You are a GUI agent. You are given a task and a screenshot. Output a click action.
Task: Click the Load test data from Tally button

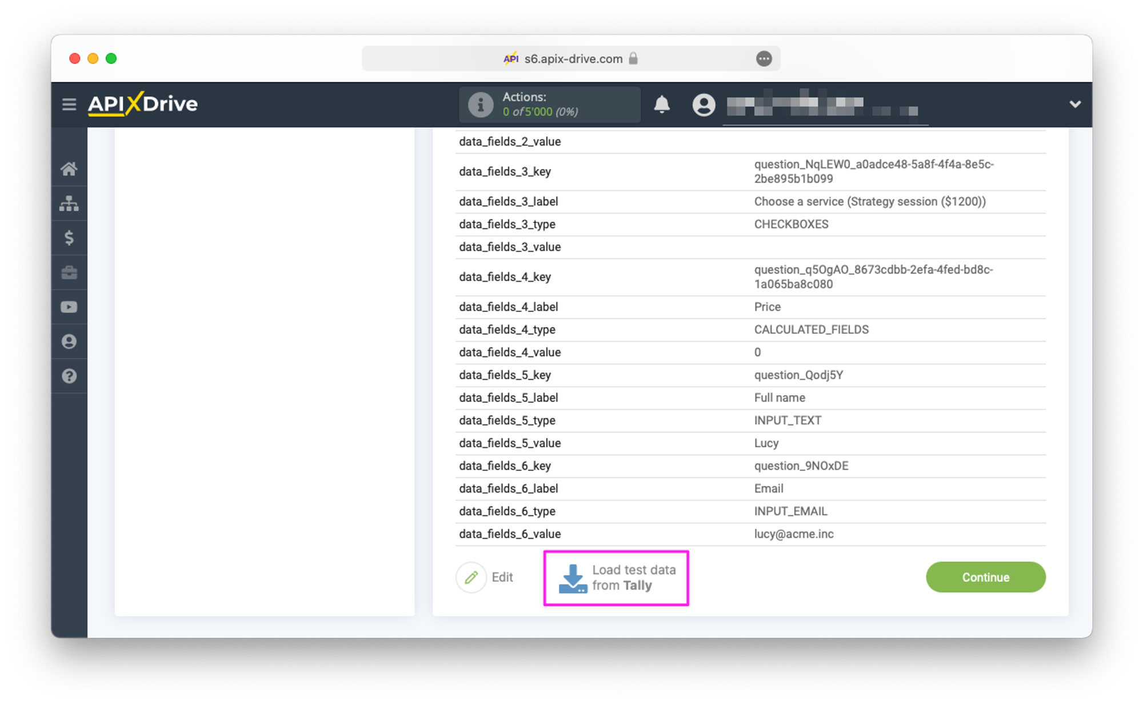coord(617,577)
